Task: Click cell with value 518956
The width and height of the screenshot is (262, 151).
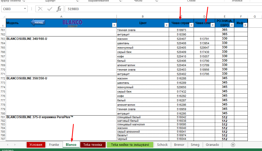Action: pyautogui.click(x=204, y=70)
